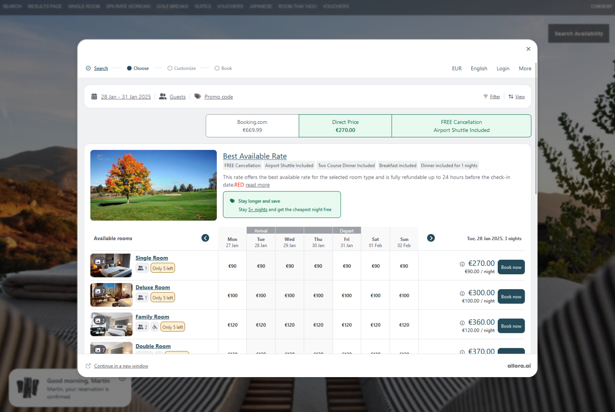Screen dimensions: 615x412
Task: Open the English language selector
Action: [479, 68]
